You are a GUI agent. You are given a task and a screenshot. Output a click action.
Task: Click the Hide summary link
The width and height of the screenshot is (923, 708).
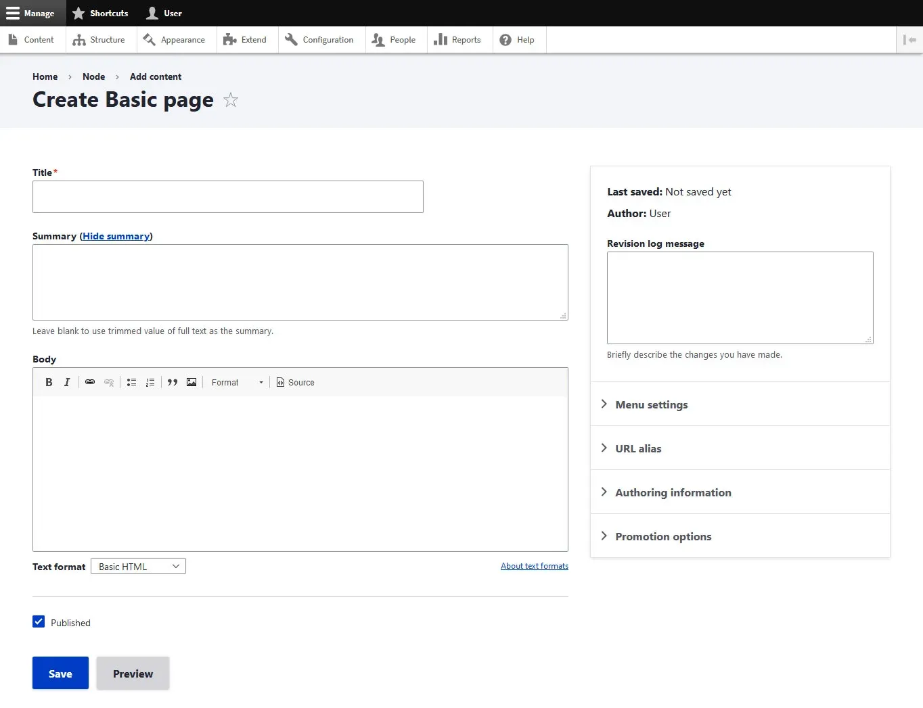pos(116,236)
